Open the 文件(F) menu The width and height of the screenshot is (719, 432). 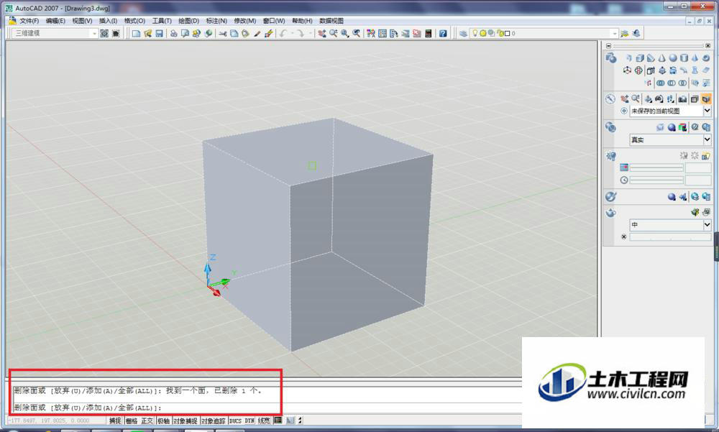(29, 21)
